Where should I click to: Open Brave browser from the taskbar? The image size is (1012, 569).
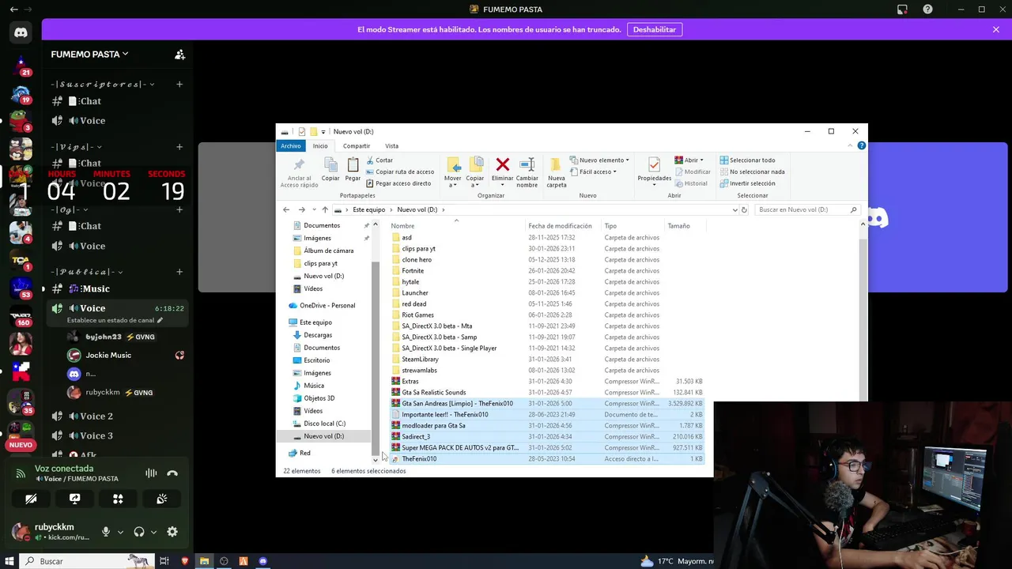pos(185,561)
